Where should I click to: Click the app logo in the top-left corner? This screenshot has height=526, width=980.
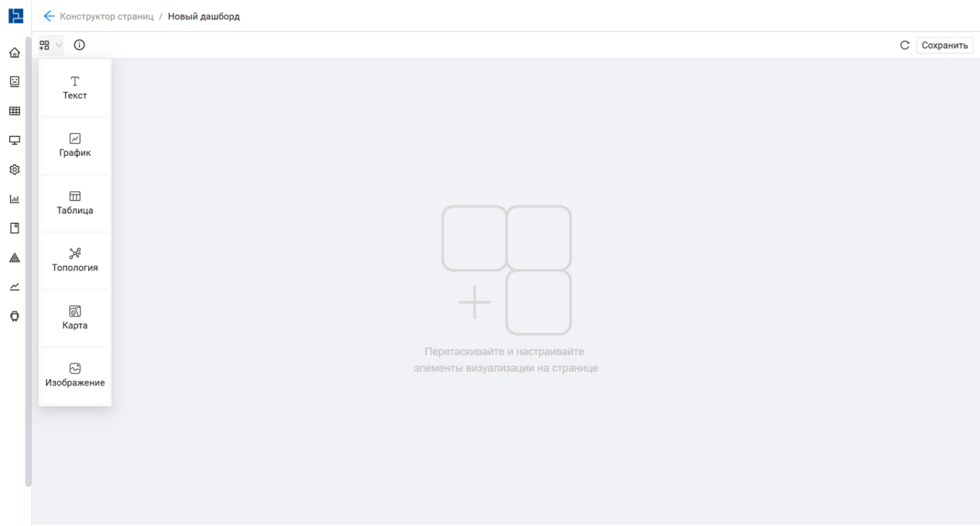16,16
